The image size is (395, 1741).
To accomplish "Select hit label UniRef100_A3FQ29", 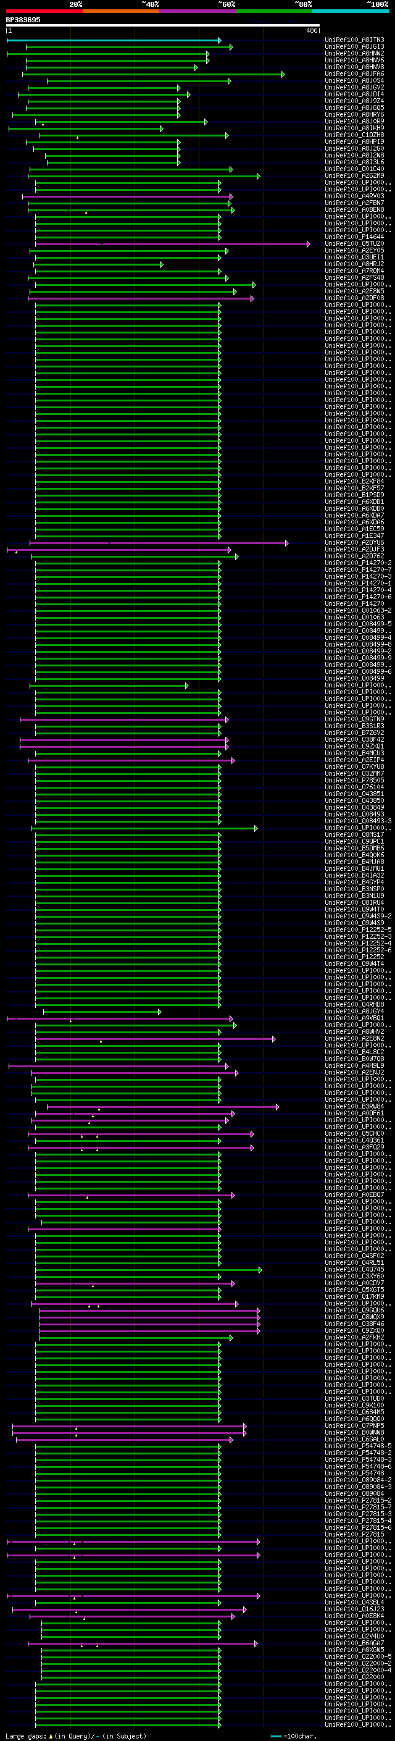I will [354, 1147].
